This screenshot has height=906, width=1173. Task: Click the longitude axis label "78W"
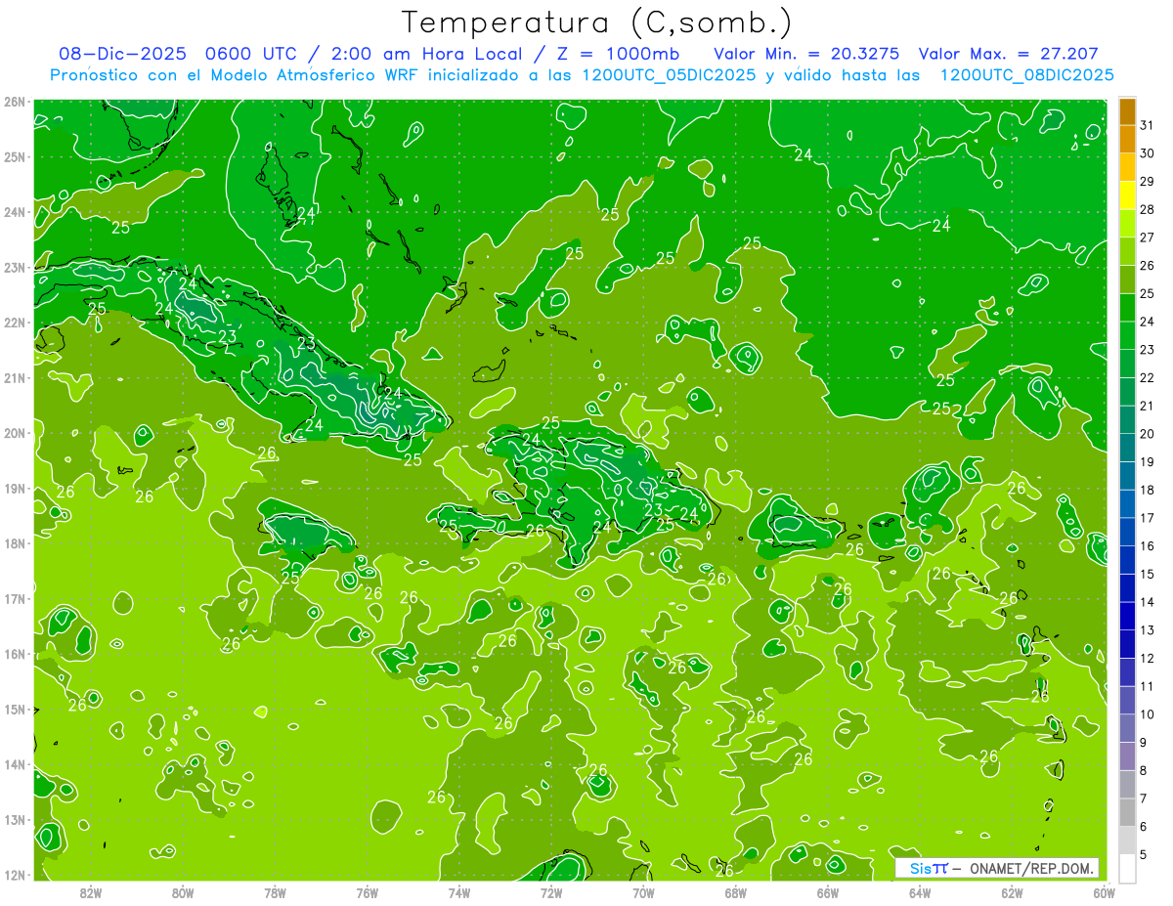[x=275, y=892]
